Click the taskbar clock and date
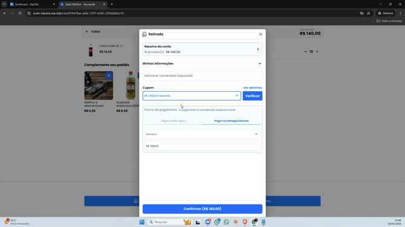405x227 pixels. (x=395, y=222)
